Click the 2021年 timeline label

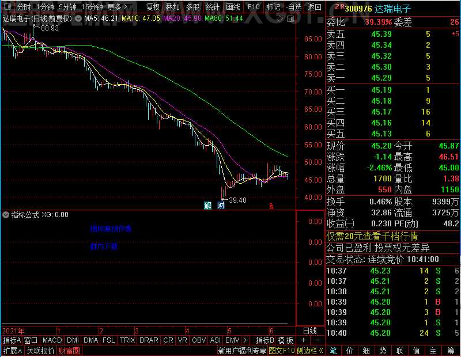coord(13,331)
